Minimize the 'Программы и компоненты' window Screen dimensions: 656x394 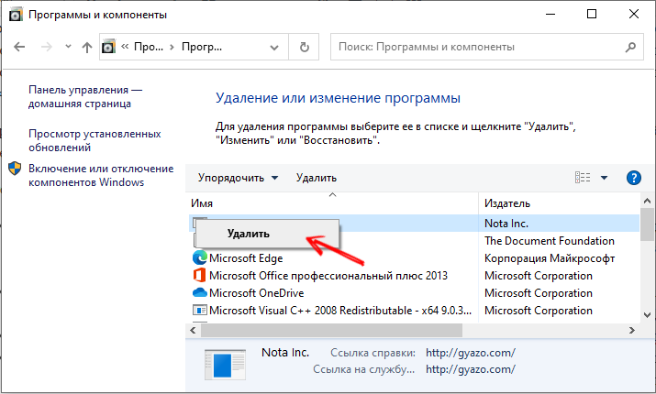[x=550, y=15]
